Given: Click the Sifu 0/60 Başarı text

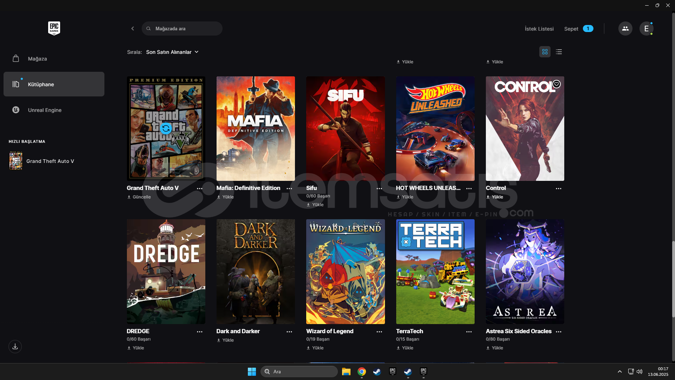Looking at the screenshot, I should pos(318,196).
